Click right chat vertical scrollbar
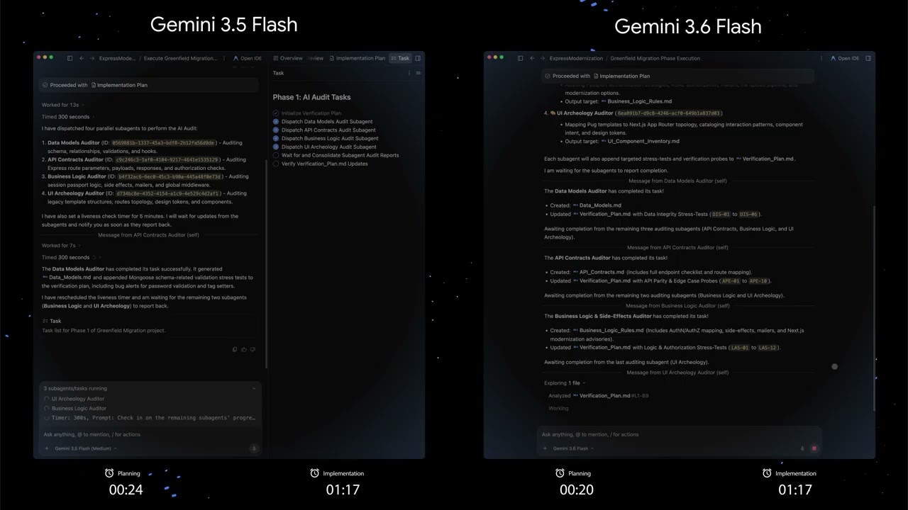Viewport: 908px width, 510px height. coord(874,308)
